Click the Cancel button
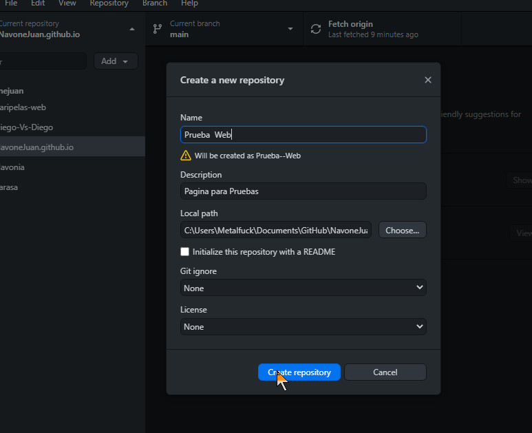Image resolution: width=532 pixels, height=433 pixels. pos(385,372)
